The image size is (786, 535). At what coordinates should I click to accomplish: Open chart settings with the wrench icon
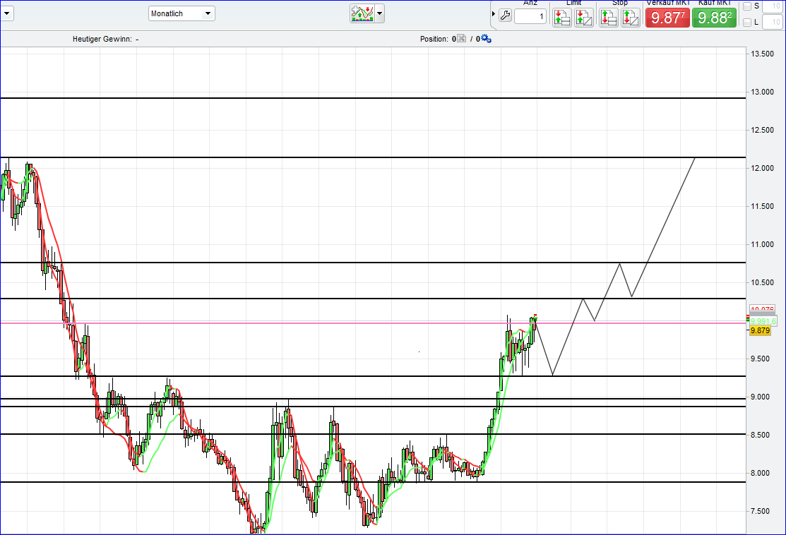point(505,14)
